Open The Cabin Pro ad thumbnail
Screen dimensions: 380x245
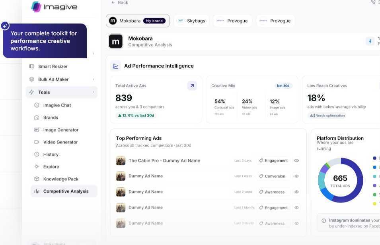[x=121, y=160]
